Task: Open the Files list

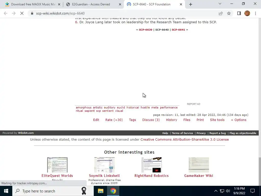Action: click(x=187, y=120)
